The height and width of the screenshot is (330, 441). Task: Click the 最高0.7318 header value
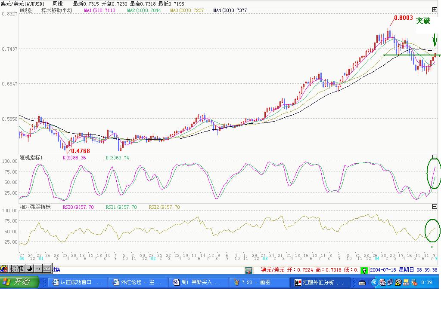pyautogui.click(x=143, y=3)
